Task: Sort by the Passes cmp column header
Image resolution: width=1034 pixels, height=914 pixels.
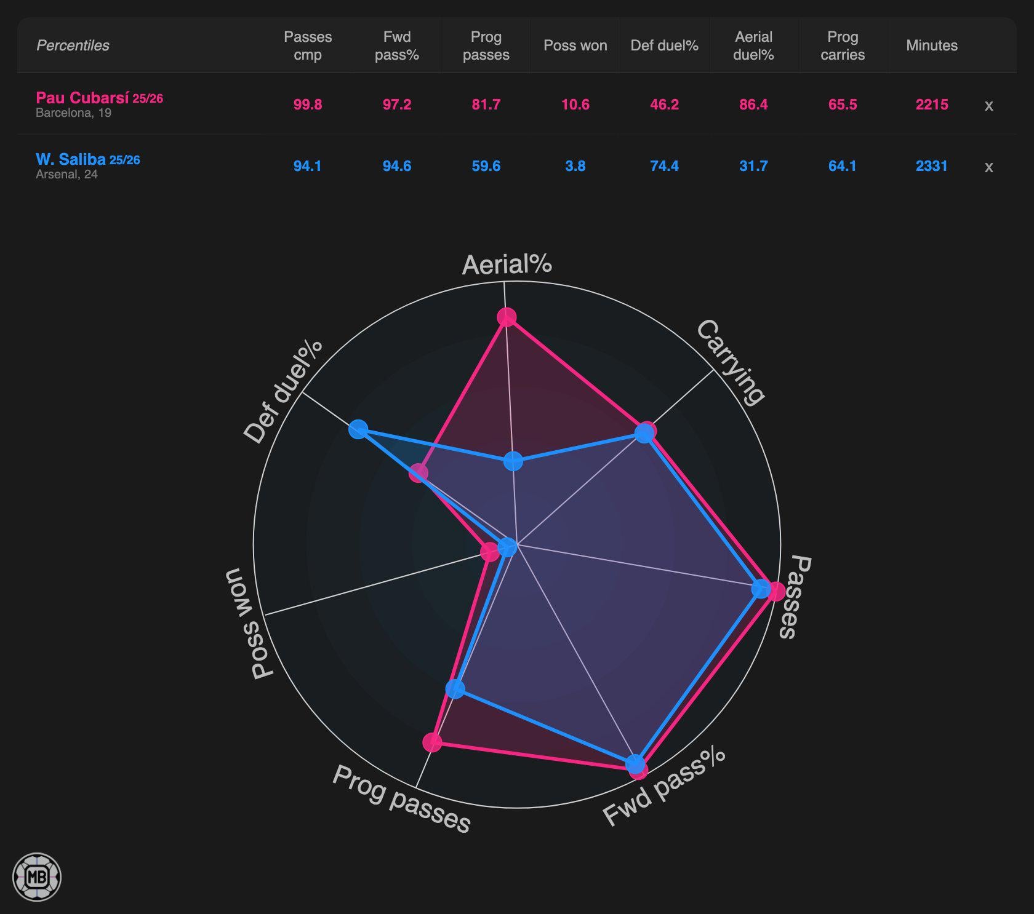Action: tap(308, 46)
